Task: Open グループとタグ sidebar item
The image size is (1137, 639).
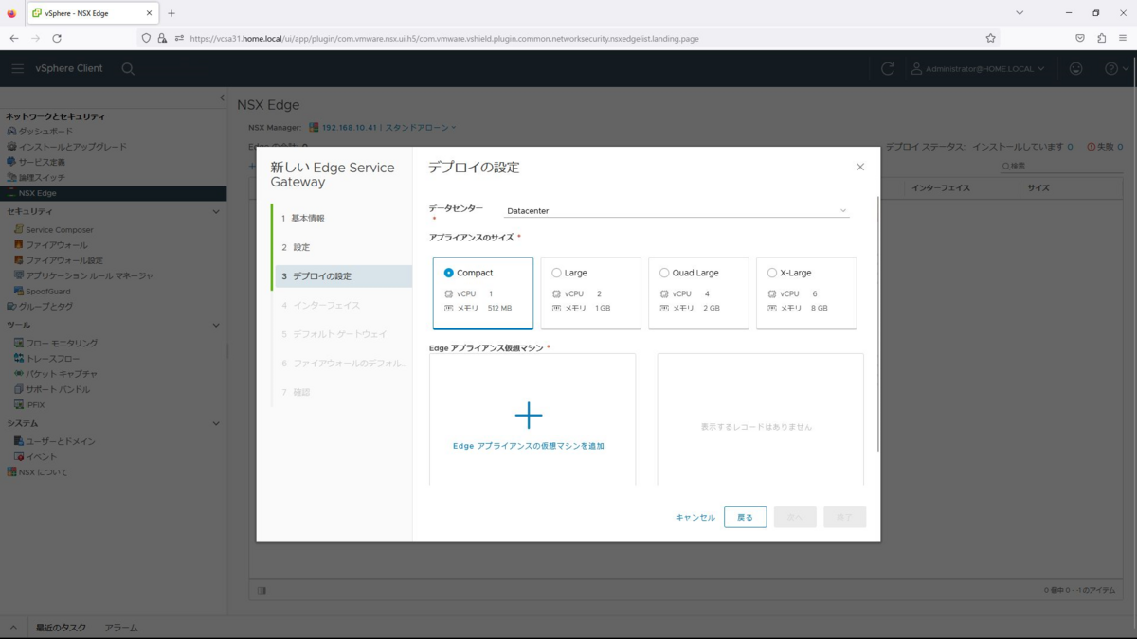Action: [x=45, y=307]
